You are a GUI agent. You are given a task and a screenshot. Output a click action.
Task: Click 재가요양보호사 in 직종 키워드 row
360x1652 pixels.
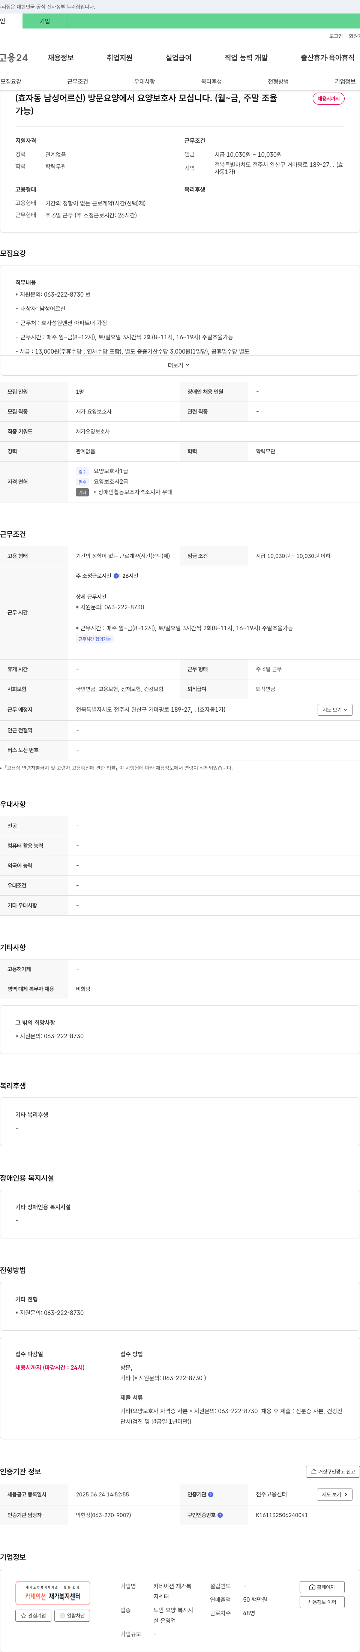pyautogui.click(x=92, y=431)
